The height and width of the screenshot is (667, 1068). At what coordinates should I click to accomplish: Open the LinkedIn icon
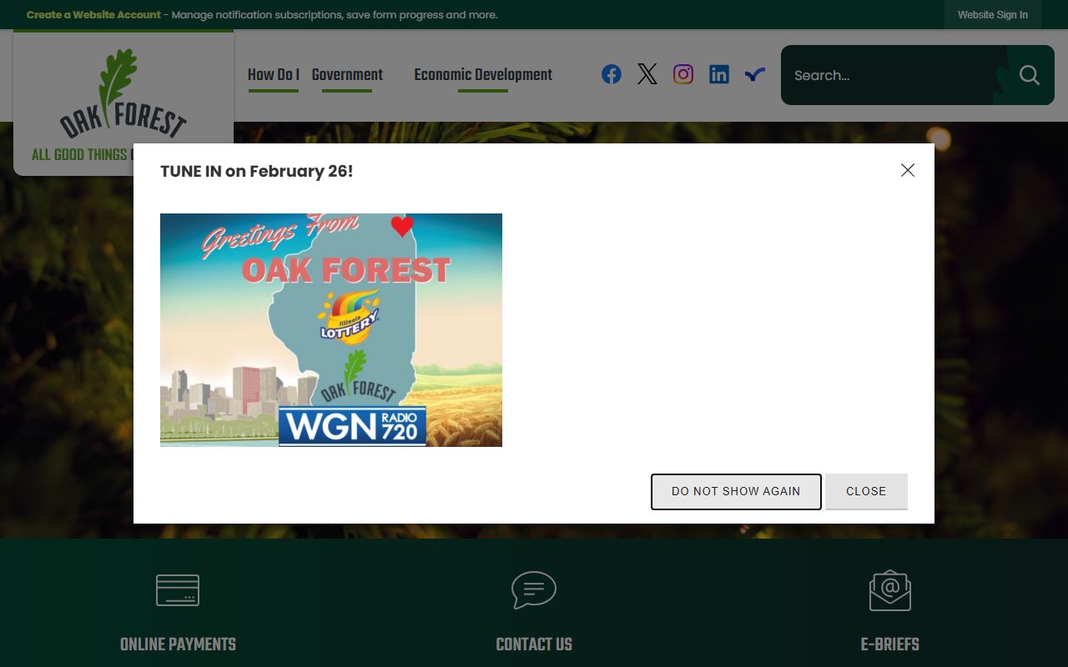719,74
